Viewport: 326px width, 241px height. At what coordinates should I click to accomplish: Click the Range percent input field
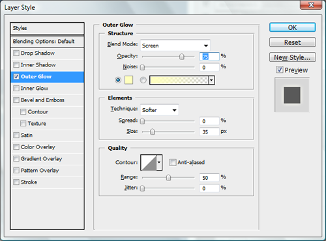coord(209,178)
